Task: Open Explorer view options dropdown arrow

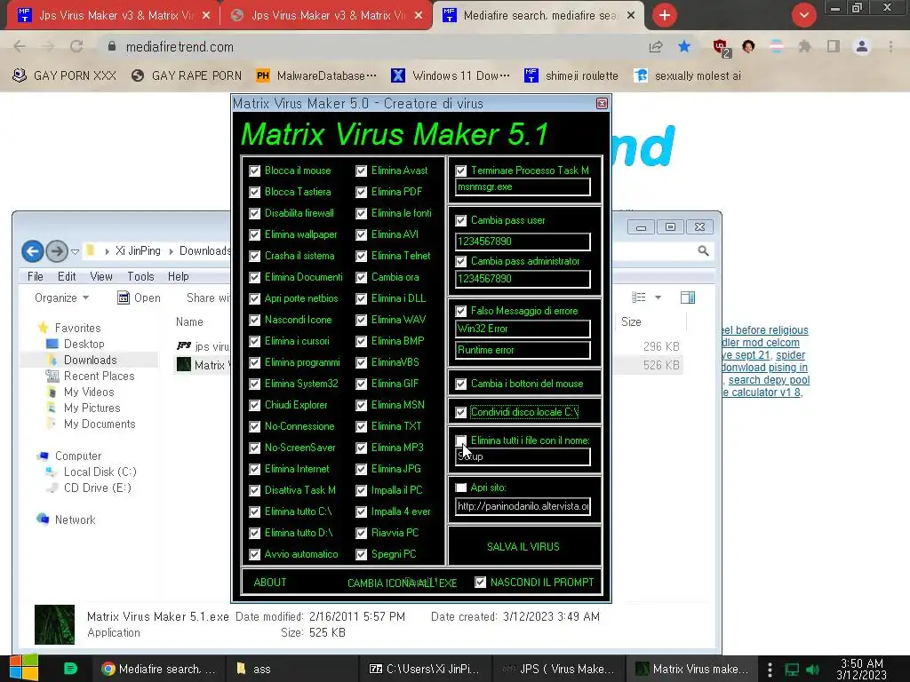Action: (659, 297)
